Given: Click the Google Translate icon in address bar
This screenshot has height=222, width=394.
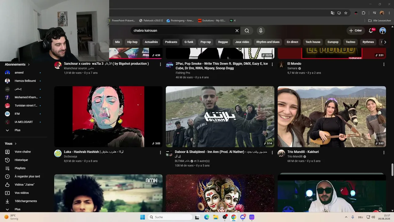Looking at the screenshot, I should 332,13.
